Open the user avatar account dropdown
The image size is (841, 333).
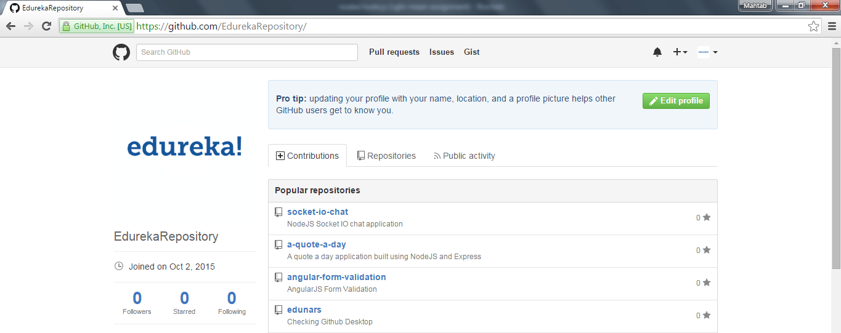click(707, 52)
